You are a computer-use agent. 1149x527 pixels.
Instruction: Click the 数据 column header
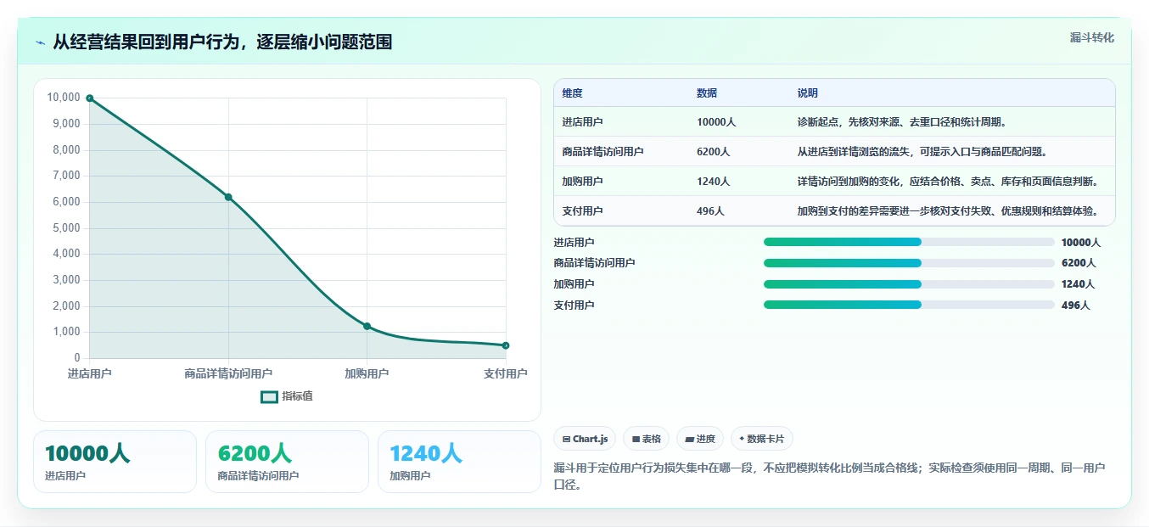[707, 93]
